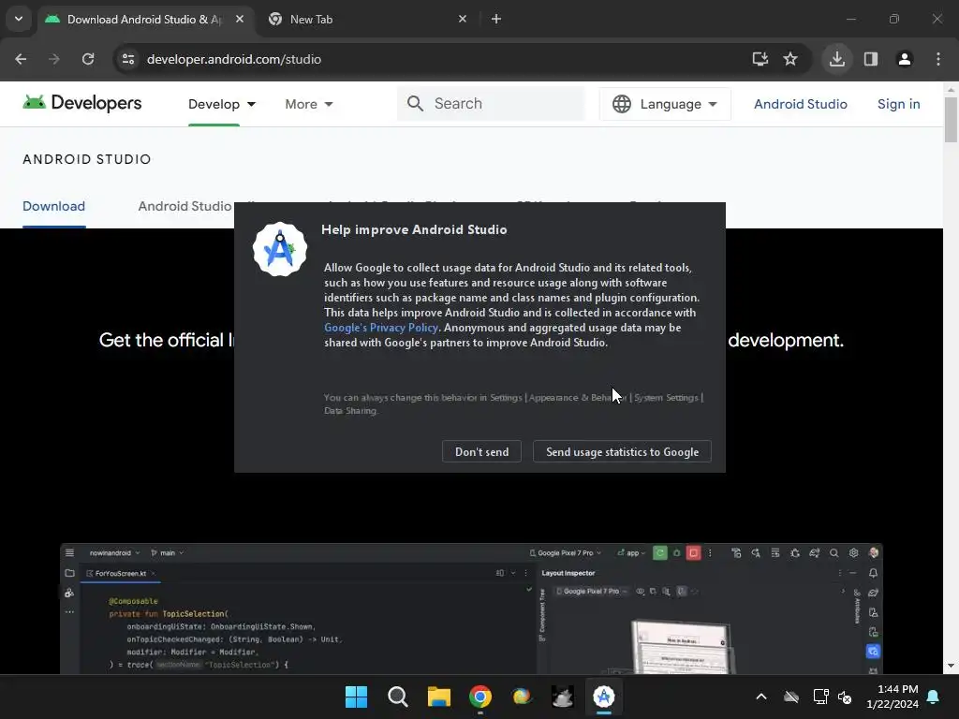Image resolution: width=959 pixels, height=719 pixels.
Task: Click Send usage statistics to Google
Action: pos(622,452)
